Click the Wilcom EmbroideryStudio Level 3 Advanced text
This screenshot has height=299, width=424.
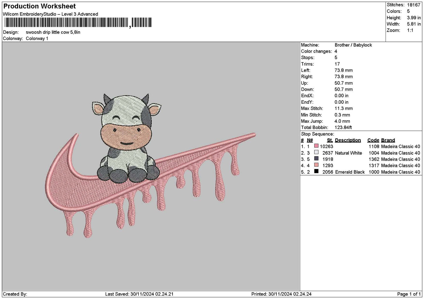50,14
